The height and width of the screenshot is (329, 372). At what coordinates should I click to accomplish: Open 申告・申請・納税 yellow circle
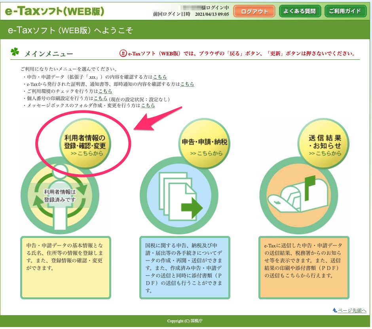(x=204, y=144)
